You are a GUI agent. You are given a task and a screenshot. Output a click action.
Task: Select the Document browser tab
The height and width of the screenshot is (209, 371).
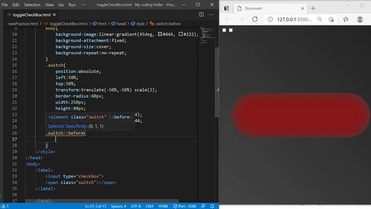pyautogui.click(x=271, y=9)
